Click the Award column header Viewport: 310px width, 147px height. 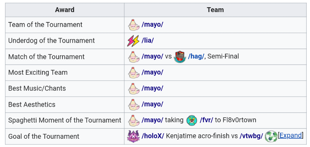coord(64,10)
